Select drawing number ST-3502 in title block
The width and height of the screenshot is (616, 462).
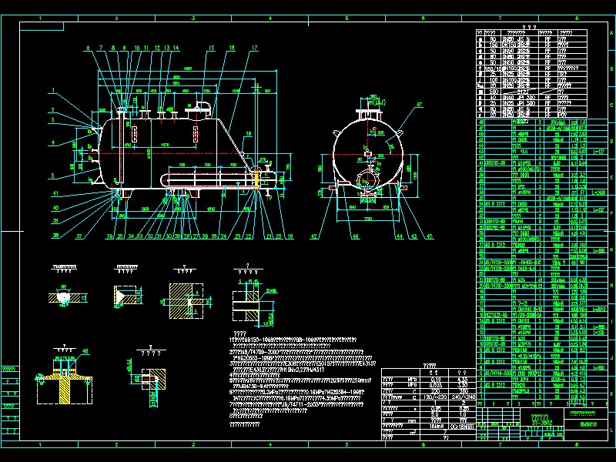(542, 423)
